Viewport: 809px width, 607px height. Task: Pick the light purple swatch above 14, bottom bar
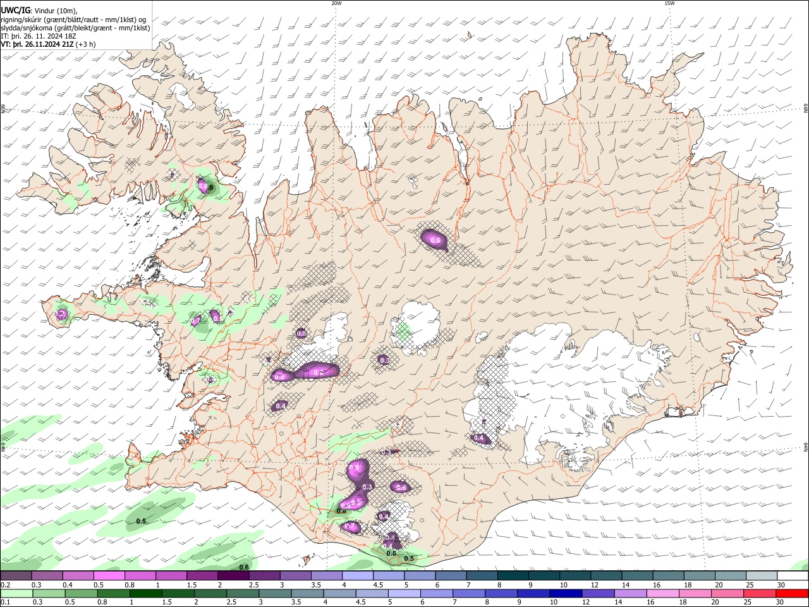(631, 594)
